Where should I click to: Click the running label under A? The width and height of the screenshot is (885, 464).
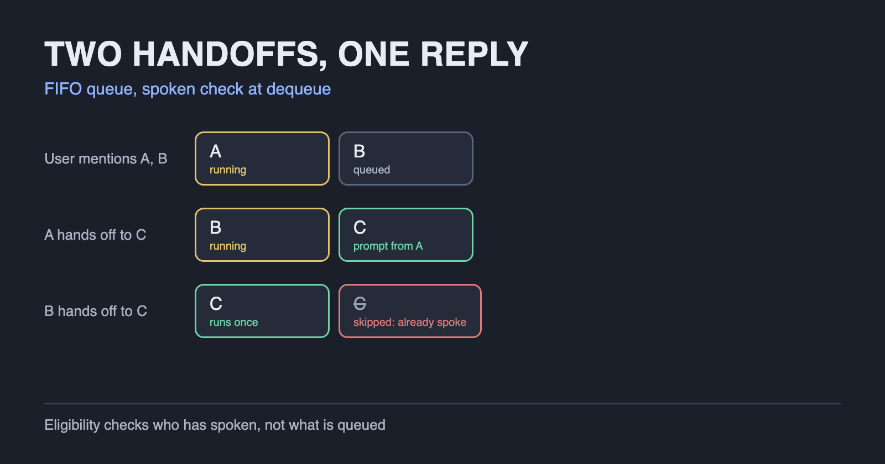click(228, 170)
